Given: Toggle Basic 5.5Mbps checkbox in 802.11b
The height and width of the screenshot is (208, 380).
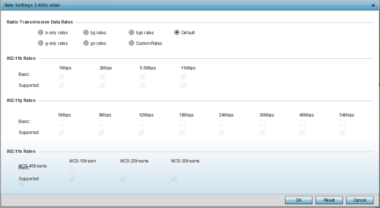Looking at the screenshot, I should coord(143,76).
